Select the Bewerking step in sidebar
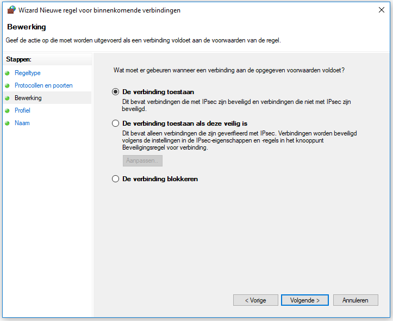The height and width of the screenshot is (321, 393). coord(28,98)
